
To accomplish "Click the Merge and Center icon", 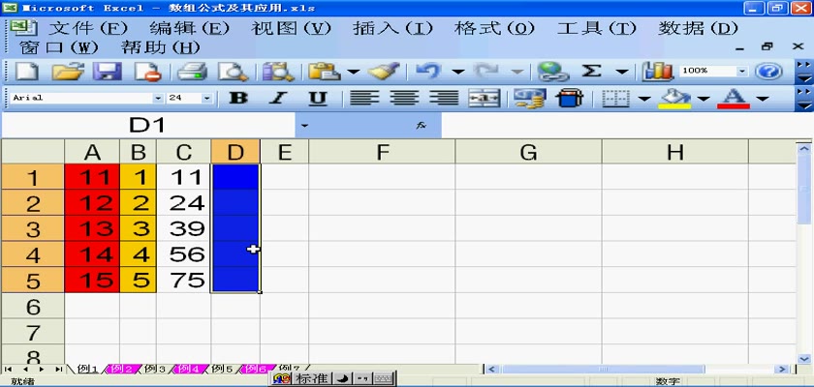I will (484, 98).
